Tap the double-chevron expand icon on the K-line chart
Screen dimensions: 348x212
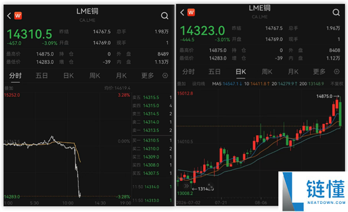click(x=186, y=186)
